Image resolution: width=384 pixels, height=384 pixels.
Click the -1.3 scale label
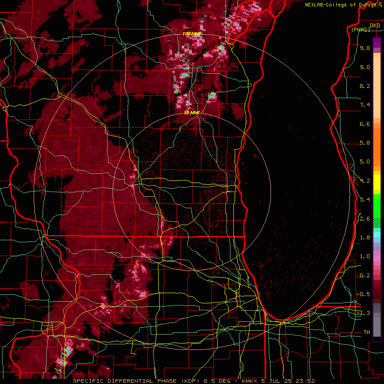[x=364, y=313]
